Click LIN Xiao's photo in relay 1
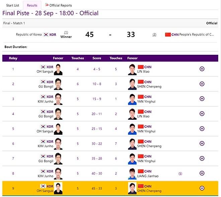221x197 pixels. [132, 69]
